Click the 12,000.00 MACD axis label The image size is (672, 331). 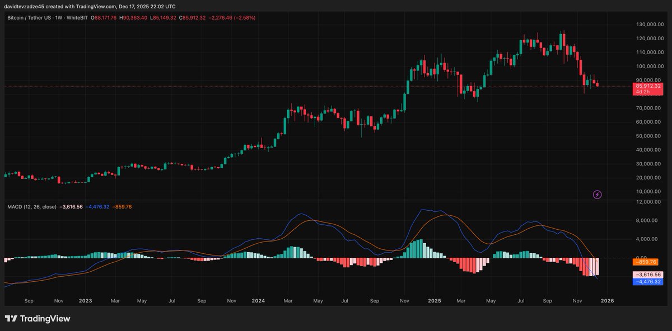coord(649,202)
